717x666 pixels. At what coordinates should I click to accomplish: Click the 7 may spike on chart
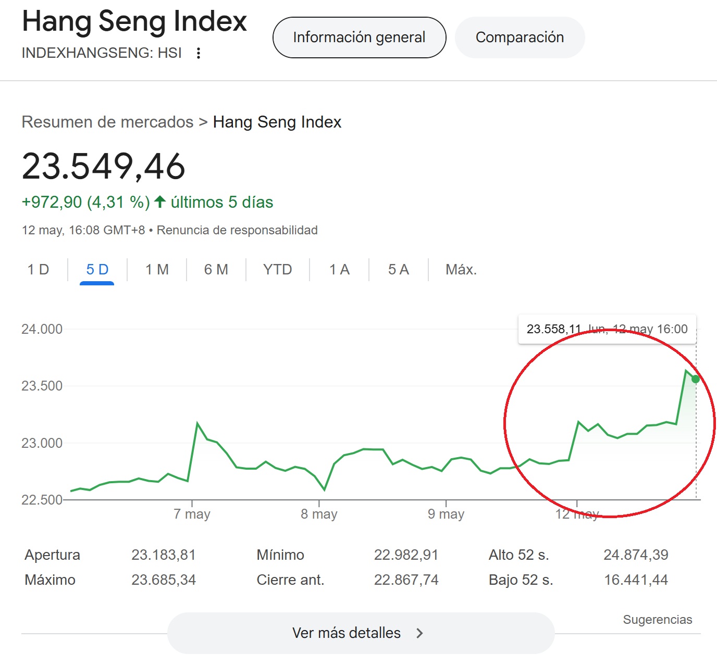pyautogui.click(x=197, y=423)
